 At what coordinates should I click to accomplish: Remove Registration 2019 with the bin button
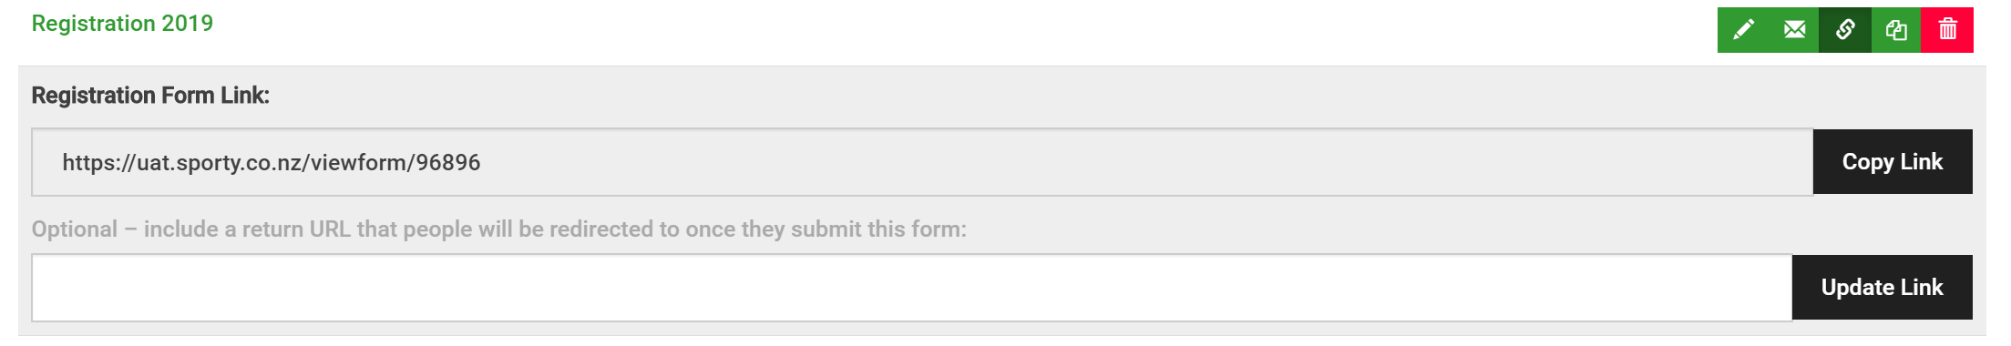pos(1947,30)
